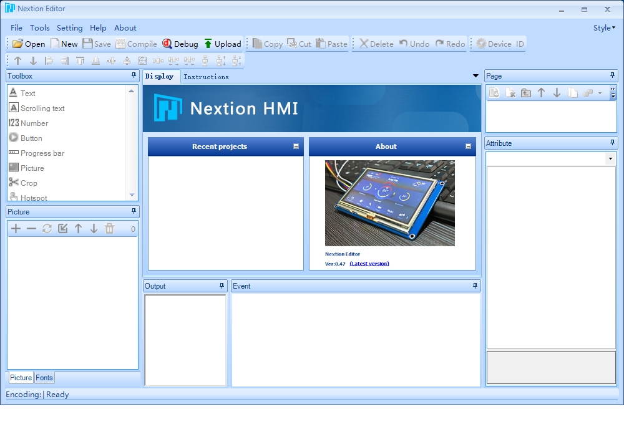The width and height of the screenshot is (624, 427).
Task: Toggle pin on the Toolbox panel
Action: tap(134, 75)
